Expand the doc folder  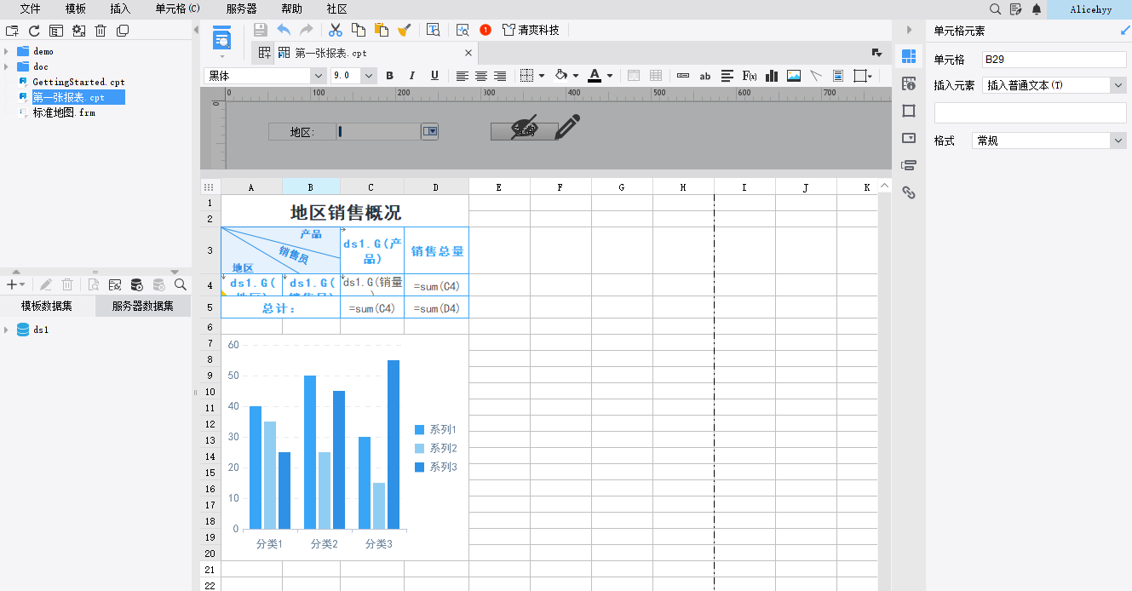coord(7,66)
